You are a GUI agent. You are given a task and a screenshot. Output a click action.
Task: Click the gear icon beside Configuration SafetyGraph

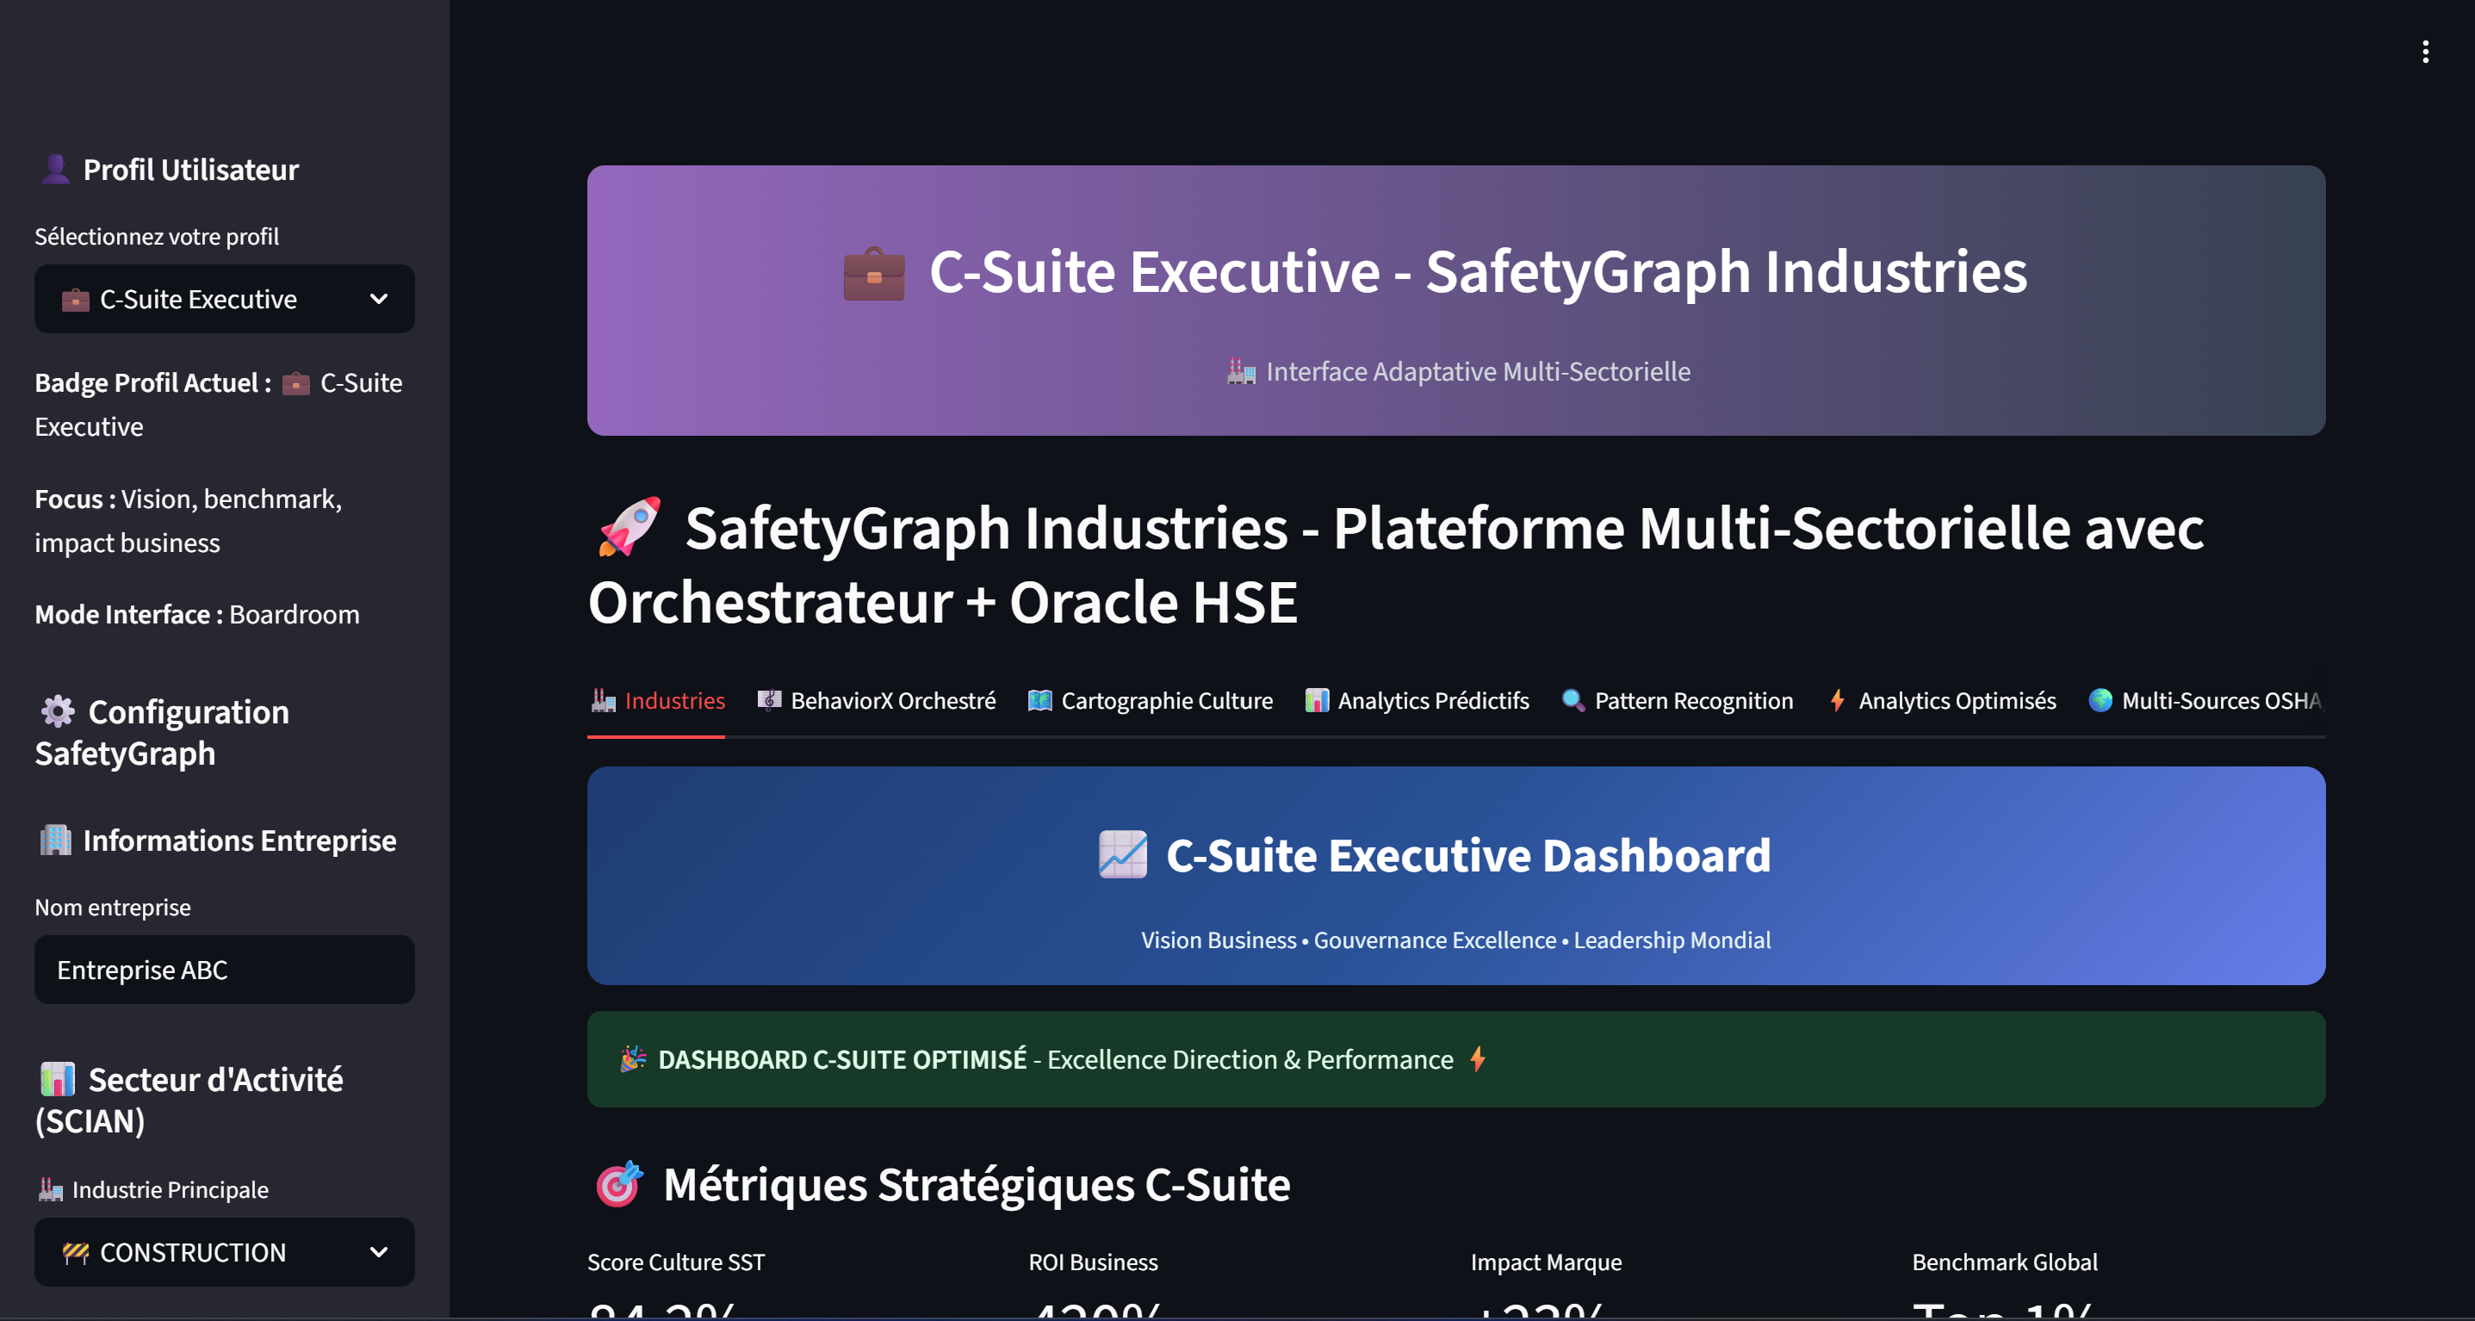point(57,711)
